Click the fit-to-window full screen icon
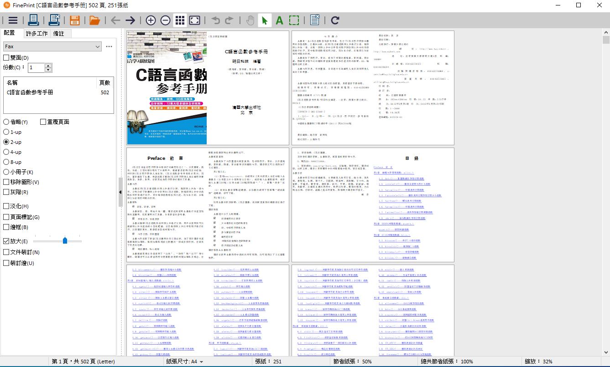Image resolution: width=610 pixels, height=367 pixels. coord(195,20)
